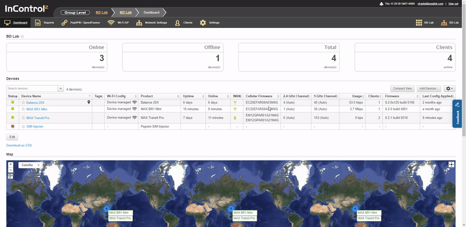This screenshot has width=466, height=227.
Task: Open MAX Transit Pro device link
Action: pos(38,118)
